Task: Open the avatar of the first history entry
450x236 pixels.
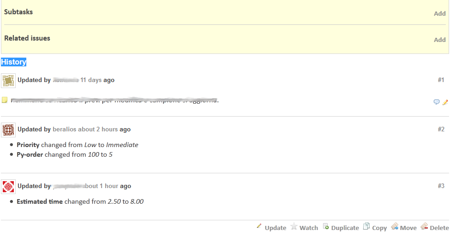Action: [8, 81]
